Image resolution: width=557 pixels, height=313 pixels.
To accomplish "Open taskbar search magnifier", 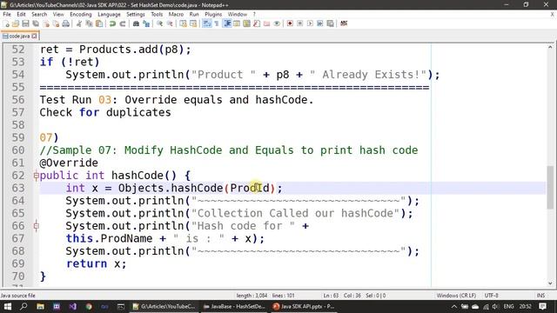I will [x=23, y=307].
